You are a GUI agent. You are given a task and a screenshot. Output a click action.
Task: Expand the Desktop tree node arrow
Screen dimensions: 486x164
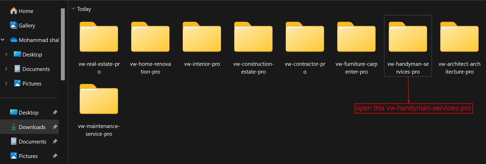click(x=6, y=54)
